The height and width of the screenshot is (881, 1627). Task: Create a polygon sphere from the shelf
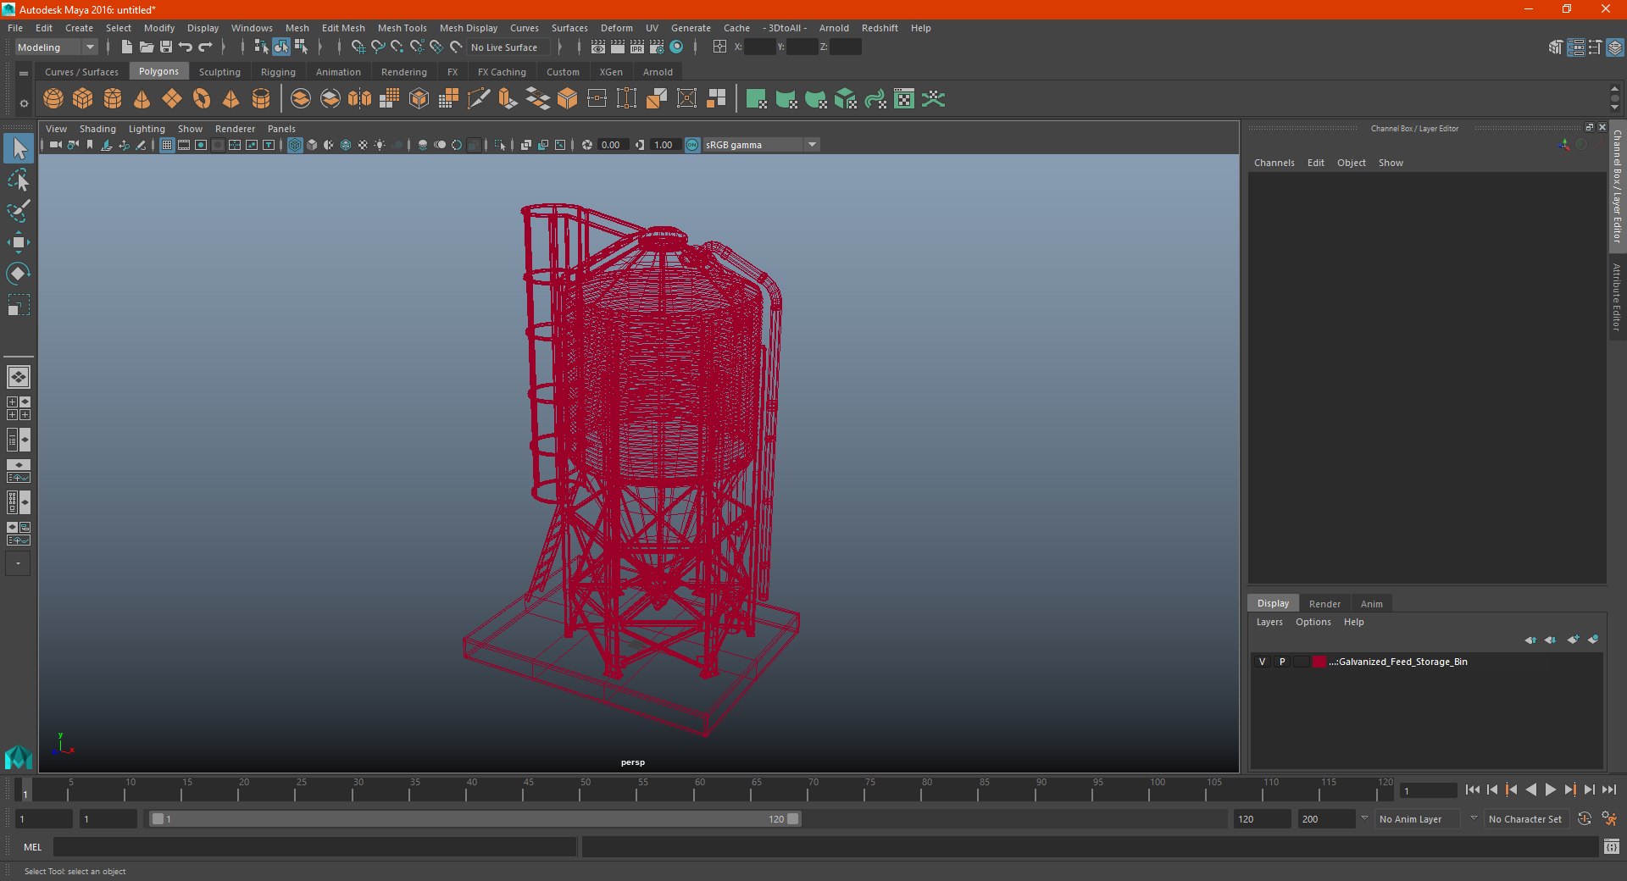(53, 99)
